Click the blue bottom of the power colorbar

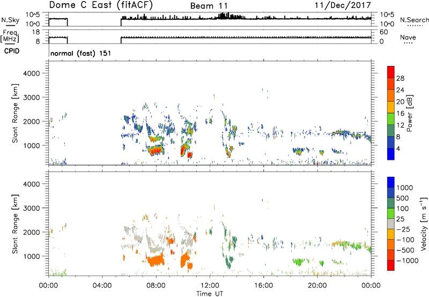391,154
